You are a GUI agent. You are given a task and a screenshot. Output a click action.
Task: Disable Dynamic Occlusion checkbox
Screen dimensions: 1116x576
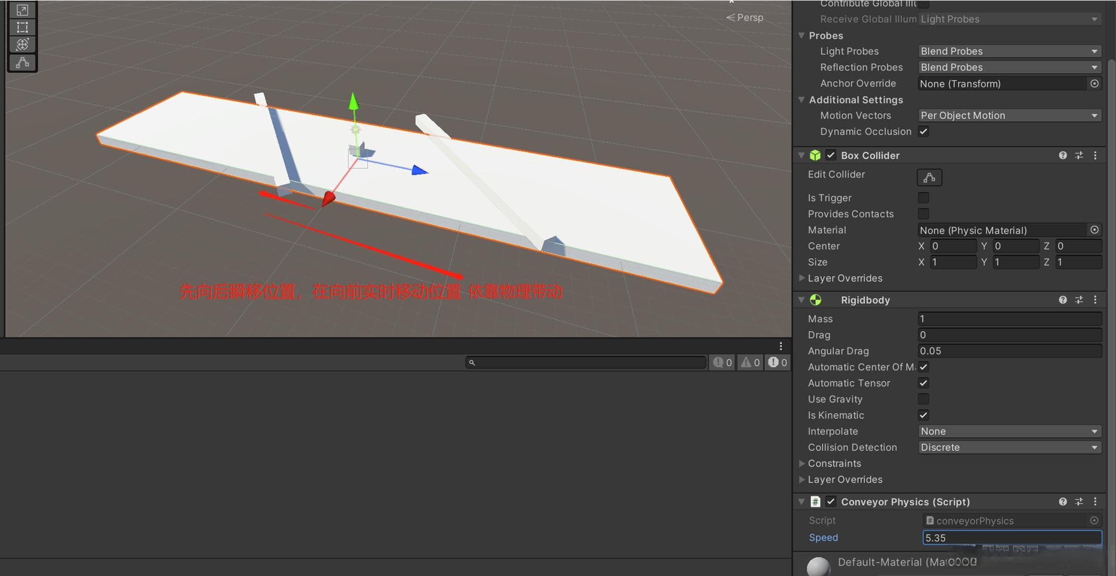point(924,132)
